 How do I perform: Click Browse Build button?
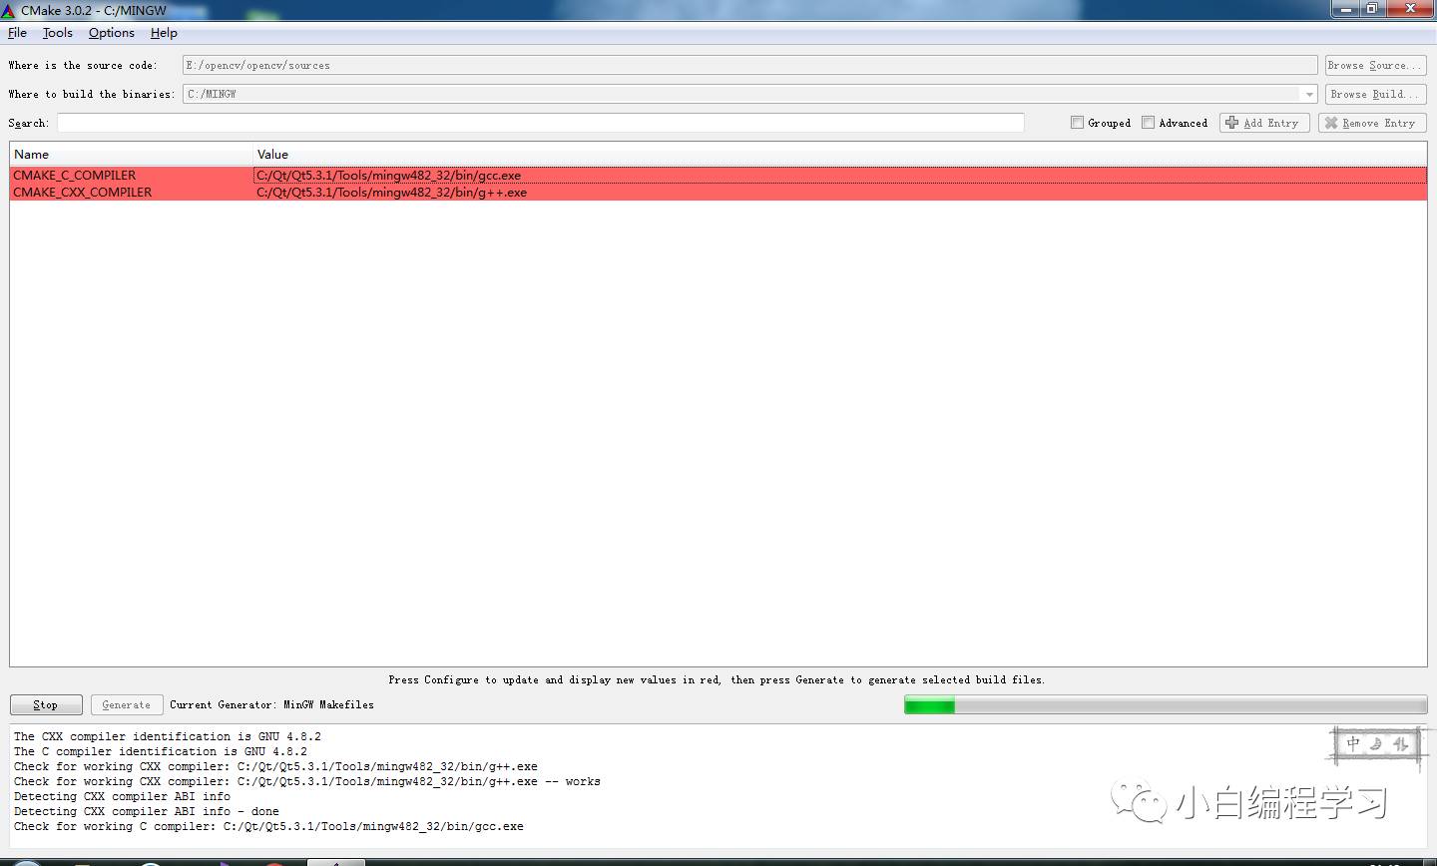pyautogui.click(x=1375, y=94)
